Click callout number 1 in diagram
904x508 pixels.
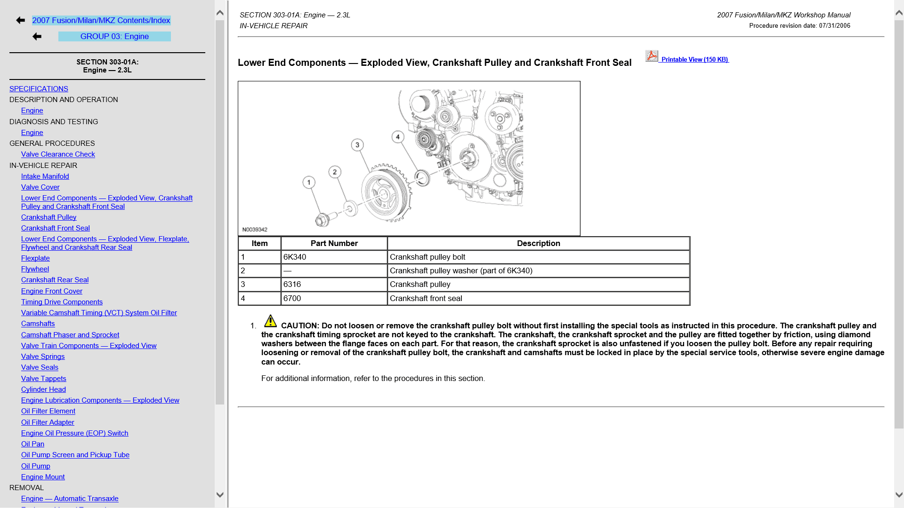(309, 182)
